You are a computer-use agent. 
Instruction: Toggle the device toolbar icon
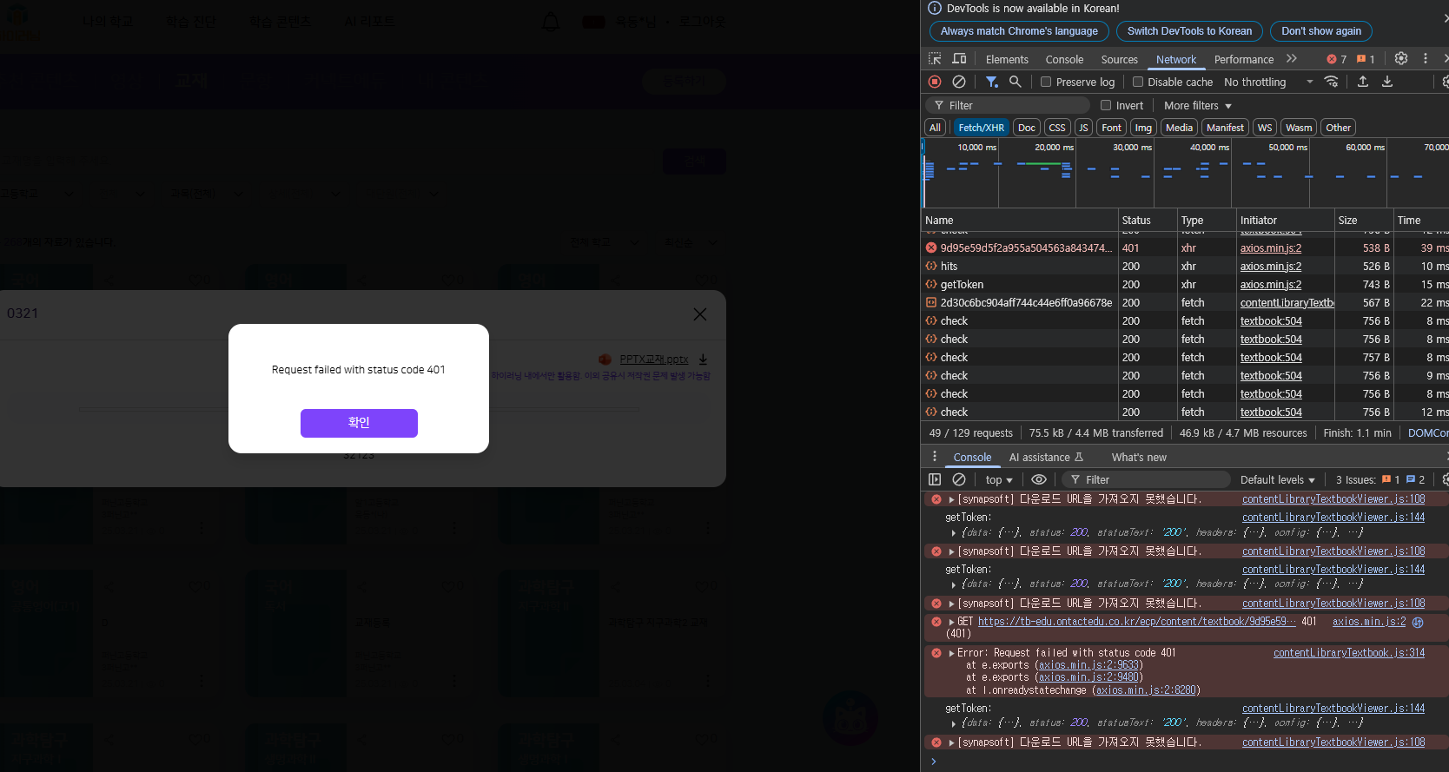tap(959, 59)
